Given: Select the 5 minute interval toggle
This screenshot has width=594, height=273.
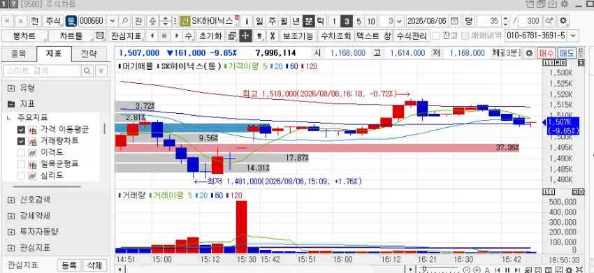Looking at the screenshot, I should (358, 21).
